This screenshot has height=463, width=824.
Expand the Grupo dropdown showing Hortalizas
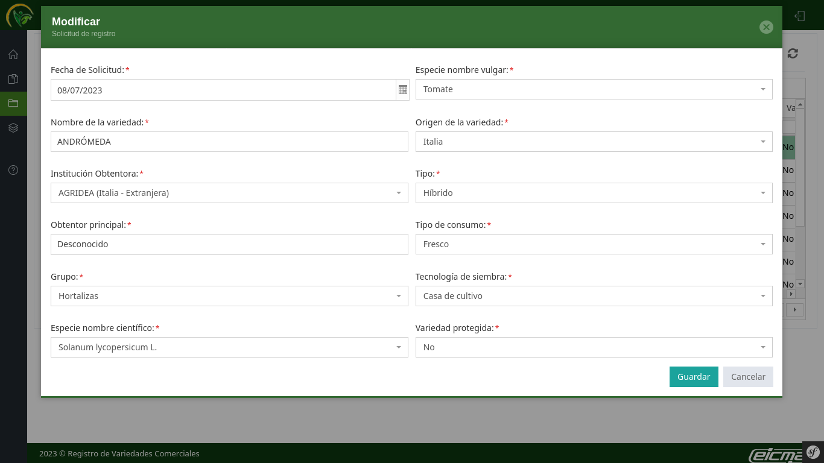click(x=229, y=296)
